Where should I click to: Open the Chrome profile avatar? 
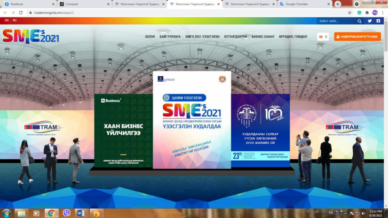[375, 13]
